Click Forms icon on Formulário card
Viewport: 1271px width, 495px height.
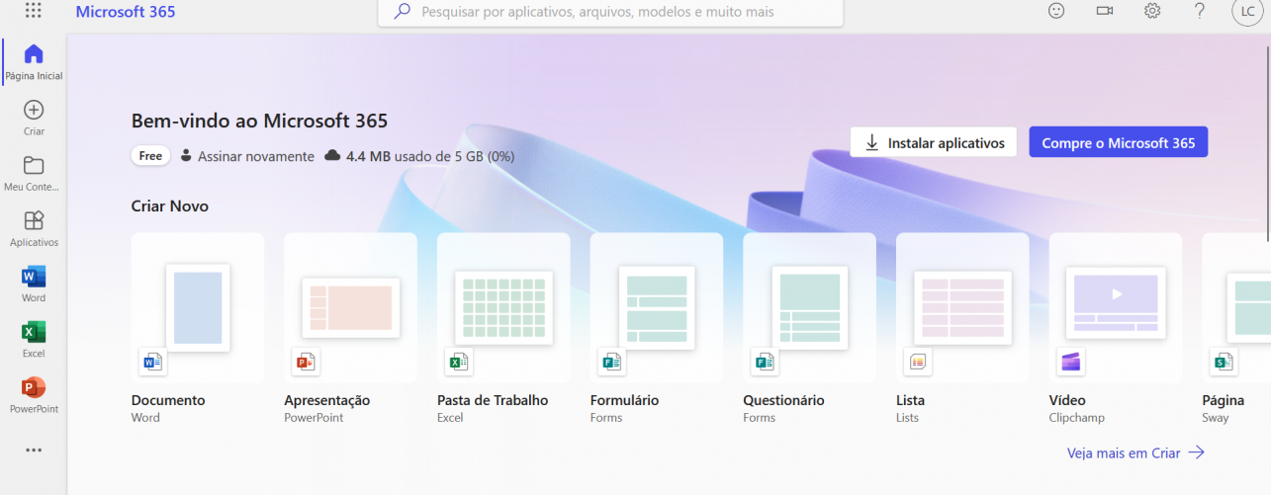pyautogui.click(x=611, y=363)
